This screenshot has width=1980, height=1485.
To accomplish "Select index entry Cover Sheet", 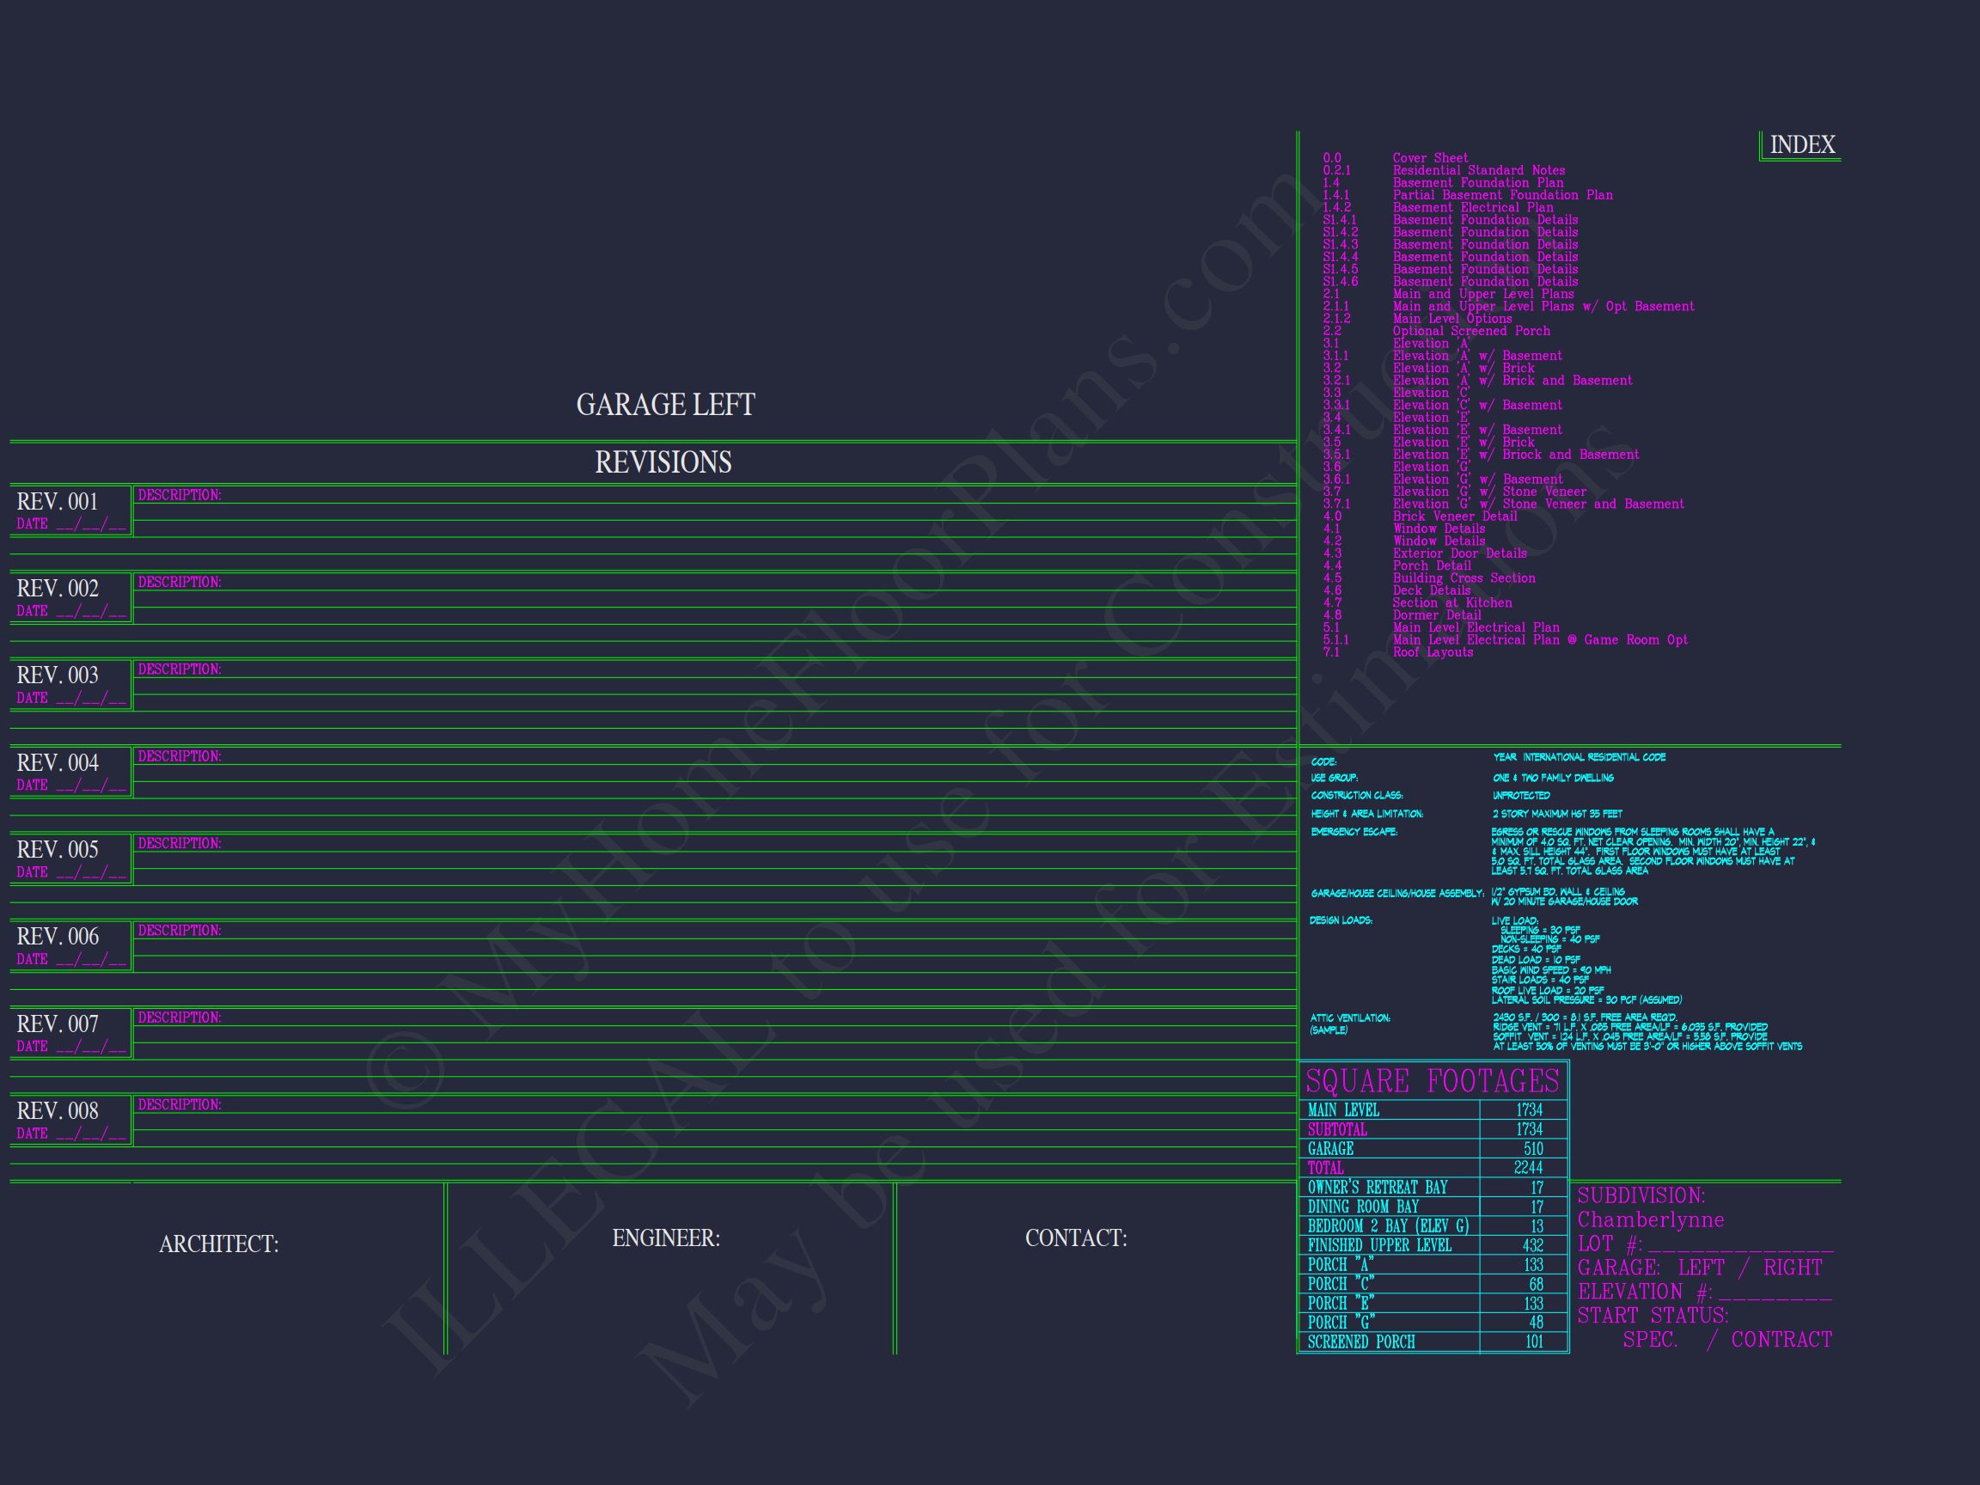I will (1430, 158).
